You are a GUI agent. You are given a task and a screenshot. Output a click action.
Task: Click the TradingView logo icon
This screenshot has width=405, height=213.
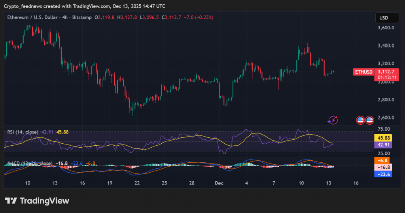11,201
